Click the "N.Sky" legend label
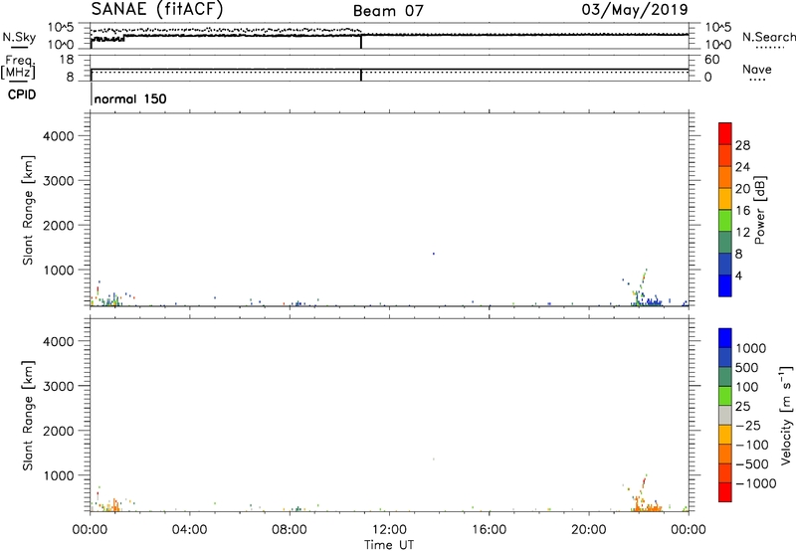This screenshot has width=796, height=551. pyautogui.click(x=19, y=37)
